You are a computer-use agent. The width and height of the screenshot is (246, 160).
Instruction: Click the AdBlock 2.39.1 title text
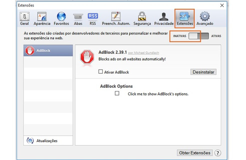[x=113, y=52]
